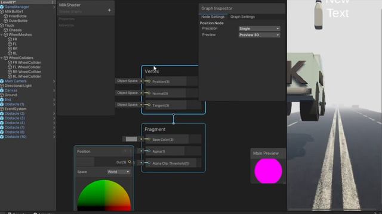This screenshot has height=214, width=382.
Task: Click Object Space label beside Position(3)
Action: (127, 81)
